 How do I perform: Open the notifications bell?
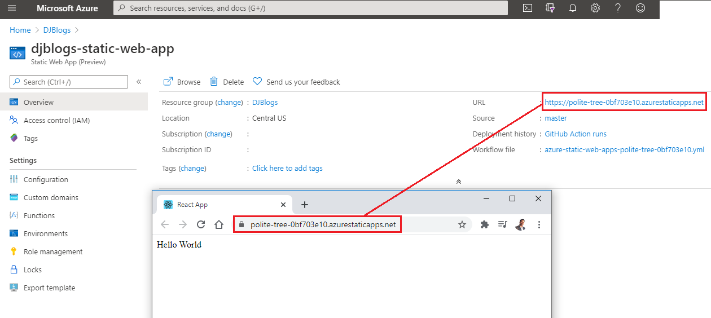573,8
